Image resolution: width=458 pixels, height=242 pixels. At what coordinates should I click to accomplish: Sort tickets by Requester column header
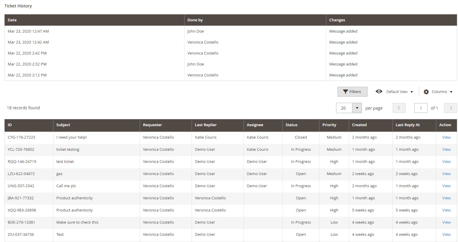point(166,125)
